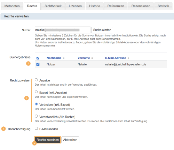Pick Verantwortlich (Alle Rechte) option
174x150 pixels.
click(x=36, y=116)
